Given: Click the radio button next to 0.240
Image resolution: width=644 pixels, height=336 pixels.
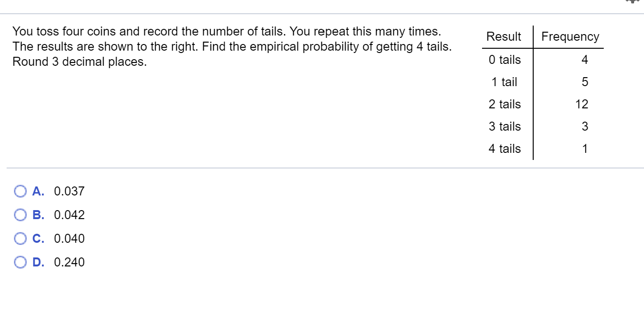Looking at the screenshot, I should [x=20, y=262].
